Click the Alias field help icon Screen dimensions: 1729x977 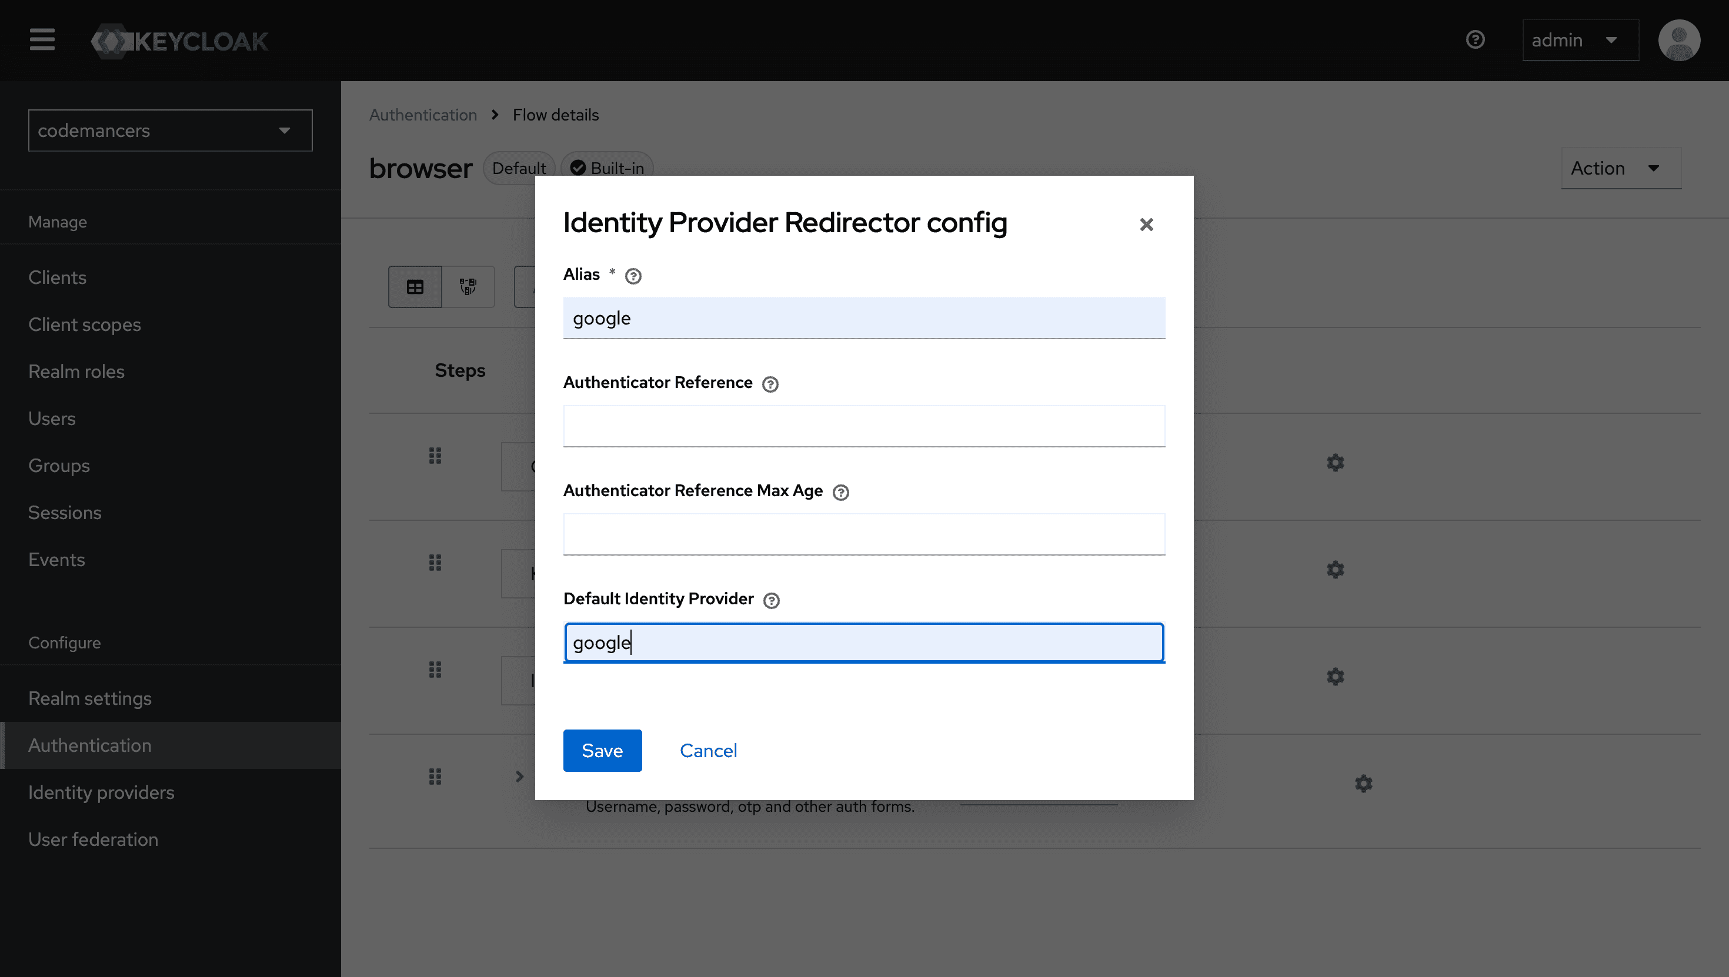coord(633,276)
